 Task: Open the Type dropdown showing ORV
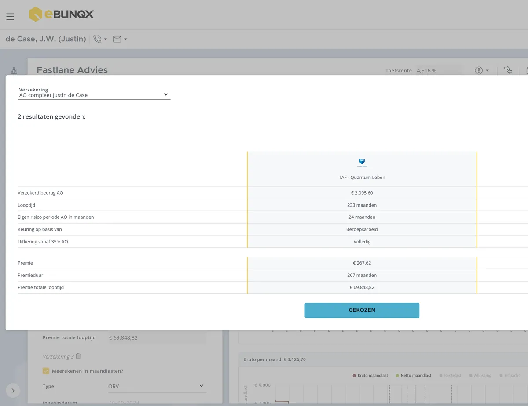pyautogui.click(x=157, y=386)
